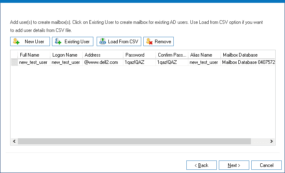Select the row header of new_test_user
The image size is (285, 173).
tap(14, 63)
